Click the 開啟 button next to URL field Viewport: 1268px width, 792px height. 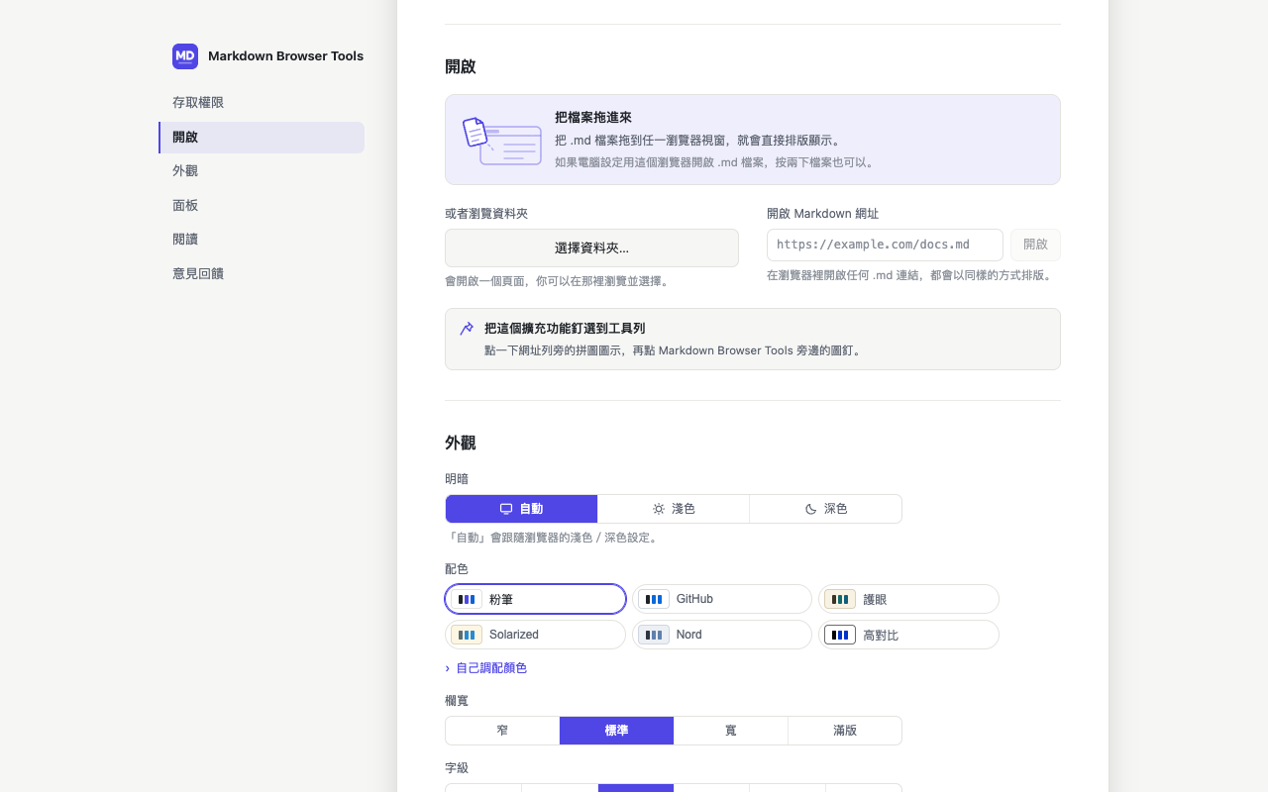point(1035,245)
